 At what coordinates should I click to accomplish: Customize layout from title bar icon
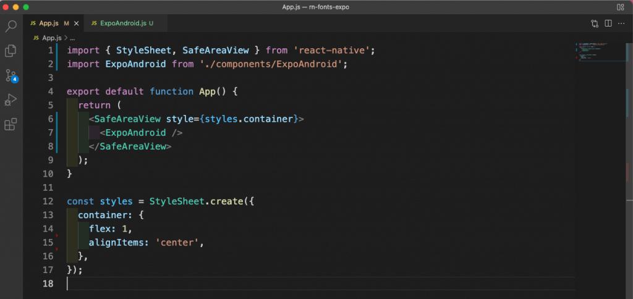[x=620, y=7]
